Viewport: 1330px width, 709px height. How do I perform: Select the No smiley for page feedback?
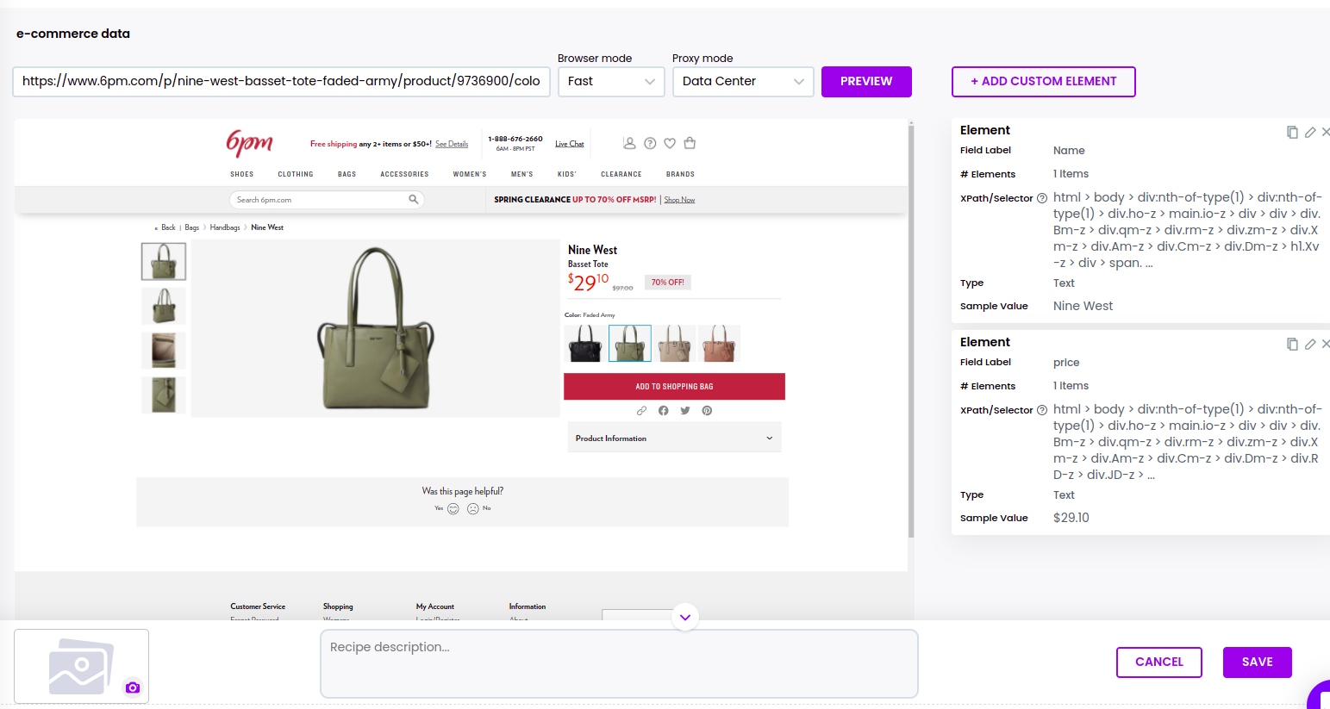[x=472, y=508]
